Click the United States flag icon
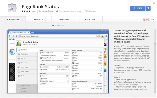157x98 pixels. point(101,89)
